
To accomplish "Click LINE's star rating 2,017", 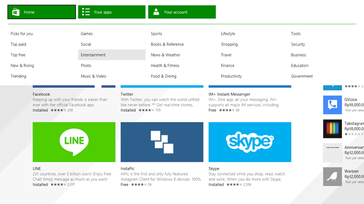I will click(63, 185).
